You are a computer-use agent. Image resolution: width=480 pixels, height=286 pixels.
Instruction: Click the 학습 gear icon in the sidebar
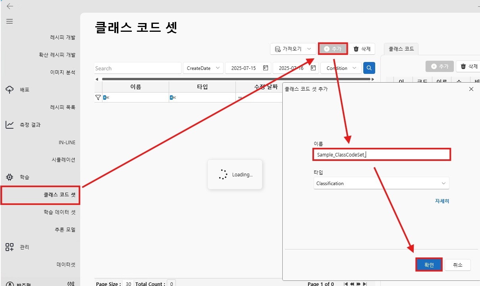10,177
